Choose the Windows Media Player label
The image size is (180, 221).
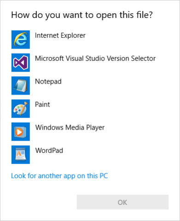[70, 128]
